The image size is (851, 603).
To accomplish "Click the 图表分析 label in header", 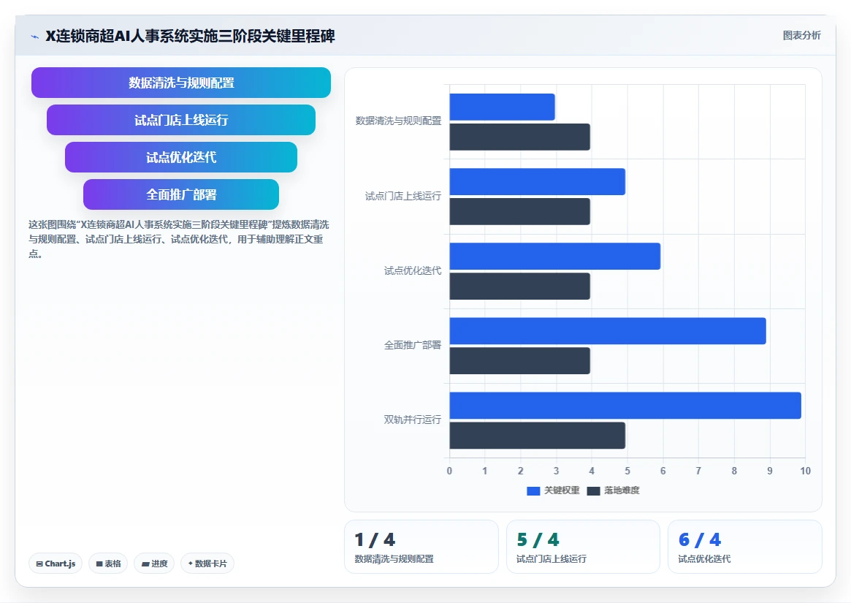I will 801,35.
